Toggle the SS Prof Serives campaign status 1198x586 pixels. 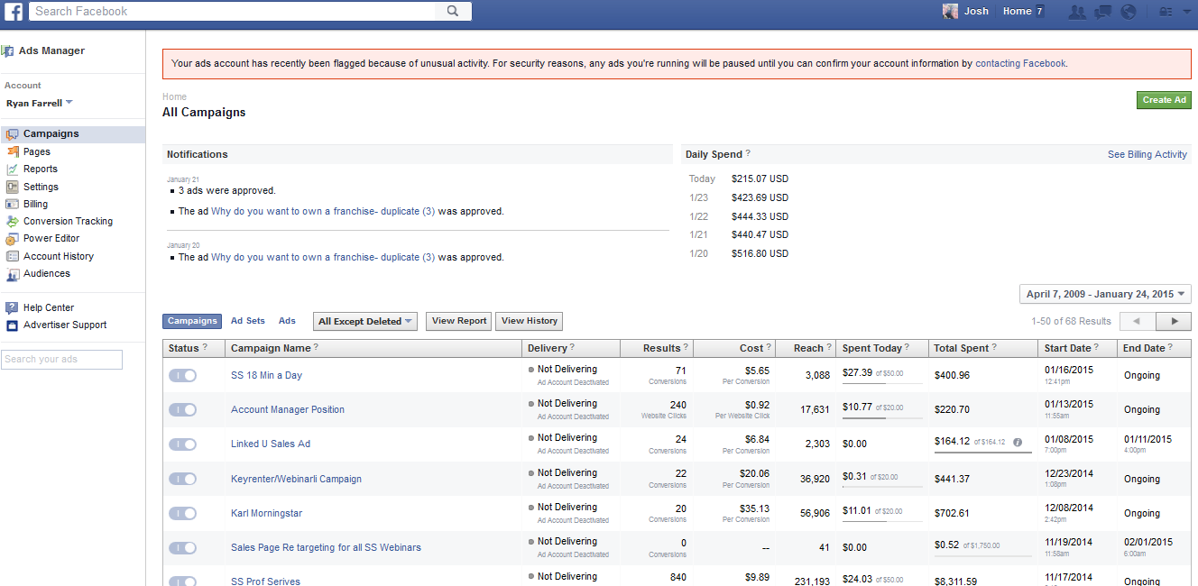pos(182,581)
